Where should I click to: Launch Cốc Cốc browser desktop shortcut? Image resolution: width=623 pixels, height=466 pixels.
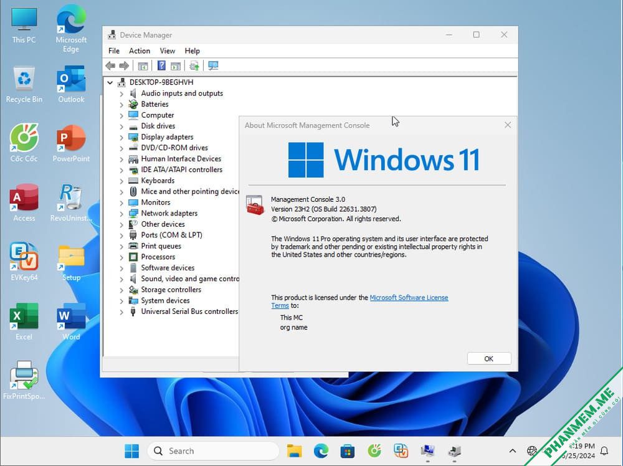(24, 143)
